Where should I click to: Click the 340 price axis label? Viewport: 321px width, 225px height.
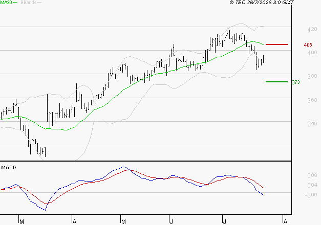coord(312,124)
